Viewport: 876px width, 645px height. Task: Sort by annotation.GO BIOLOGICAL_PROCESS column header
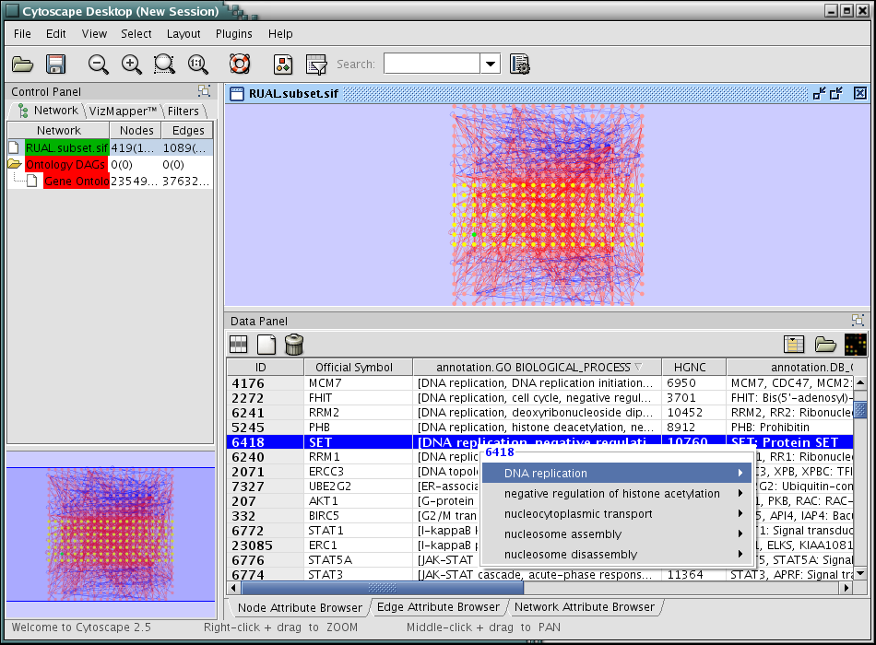point(538,368)
